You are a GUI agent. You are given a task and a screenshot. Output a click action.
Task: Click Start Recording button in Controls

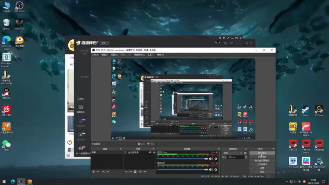[262, 157]
